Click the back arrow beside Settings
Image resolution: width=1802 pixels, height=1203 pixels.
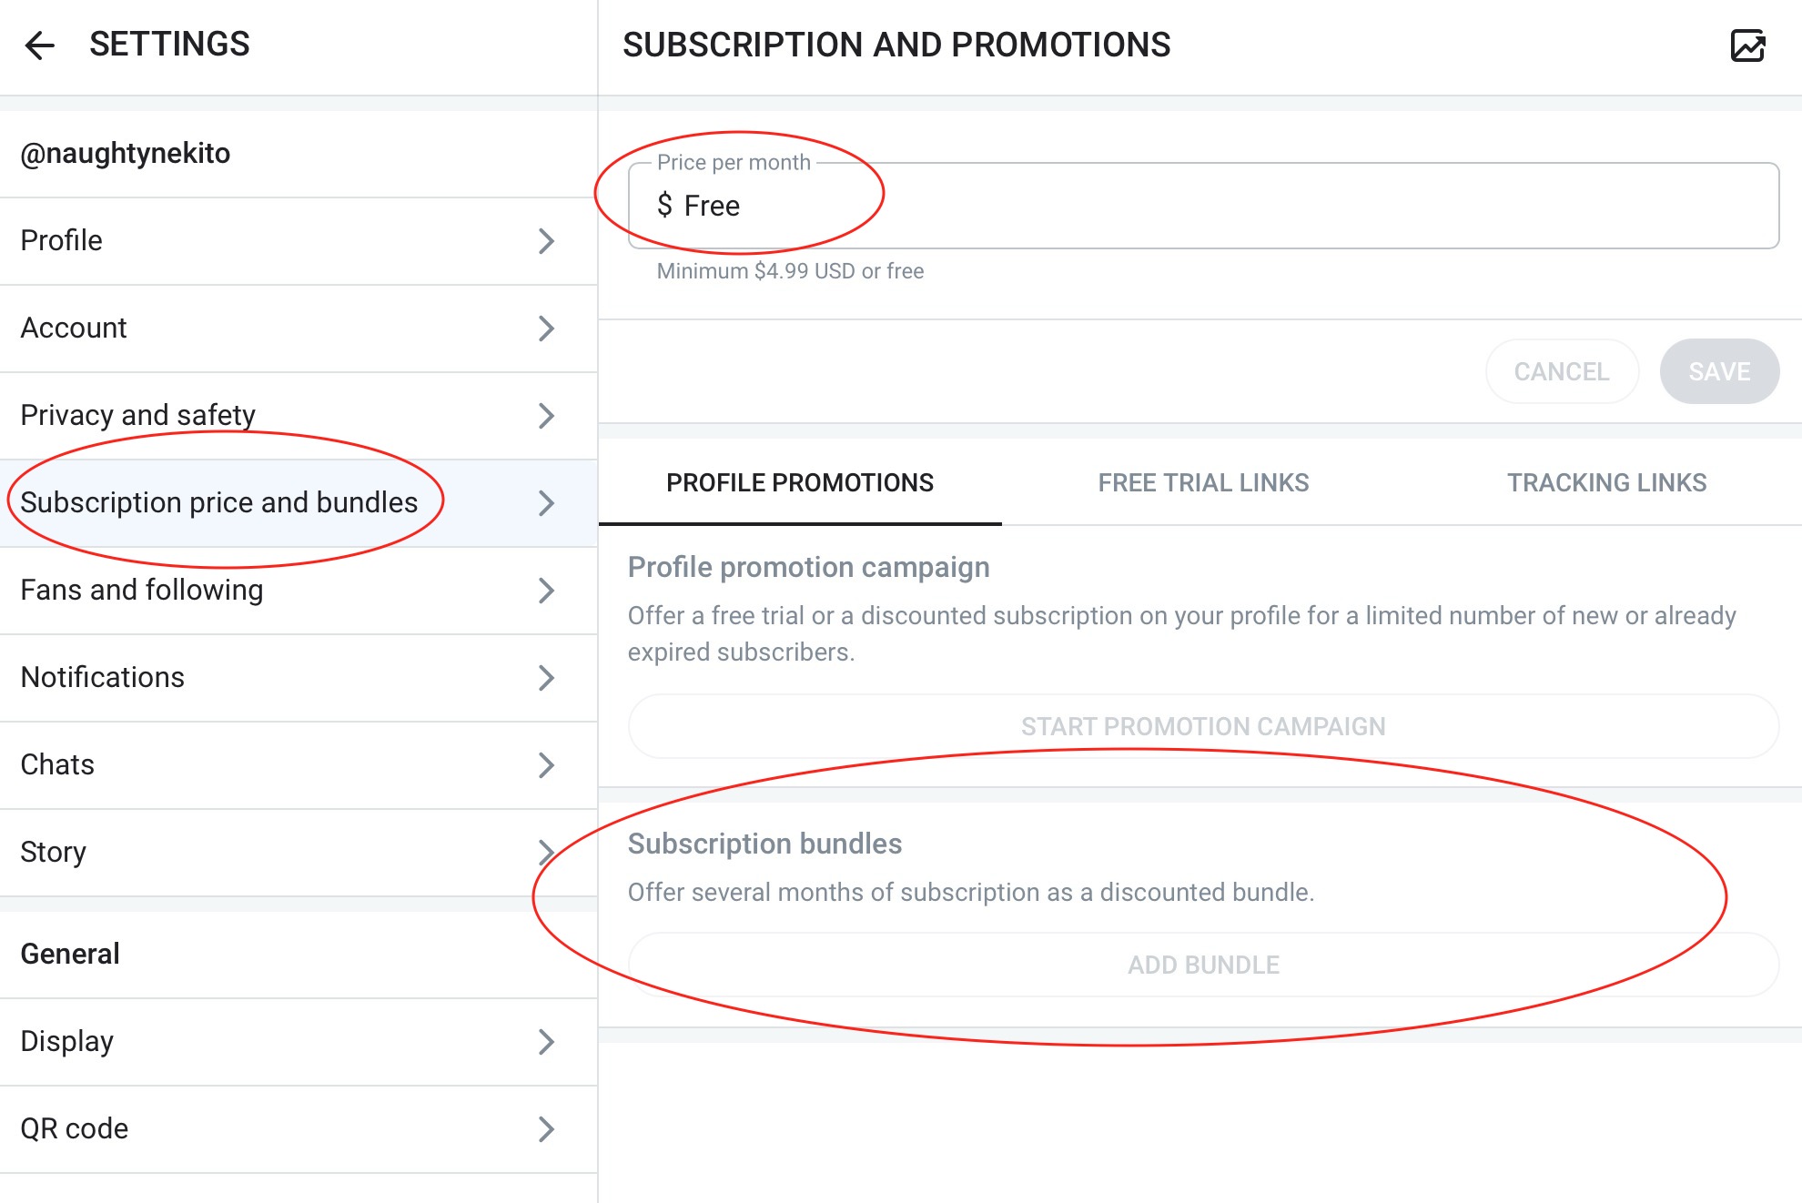pos(40,45)
